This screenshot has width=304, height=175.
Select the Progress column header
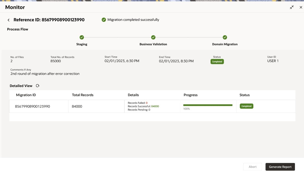(x=191, y=95)
